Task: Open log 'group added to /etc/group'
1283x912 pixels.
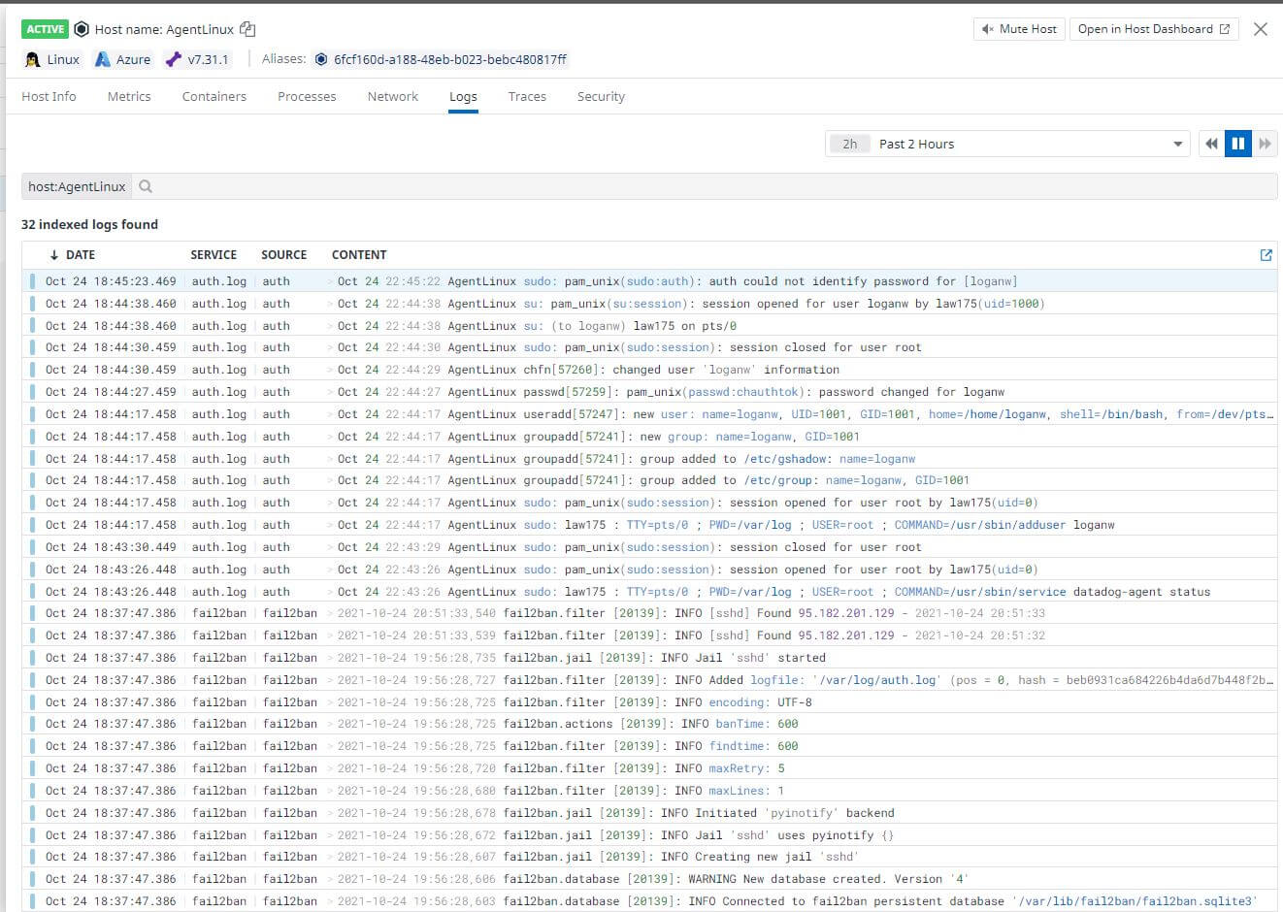Action: (x=649, y=480)
